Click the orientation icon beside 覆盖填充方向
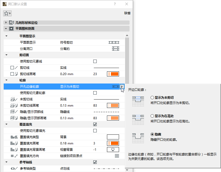Image resolution: width=221 pixels, height=172 pixels. click(x=14, y=156)
